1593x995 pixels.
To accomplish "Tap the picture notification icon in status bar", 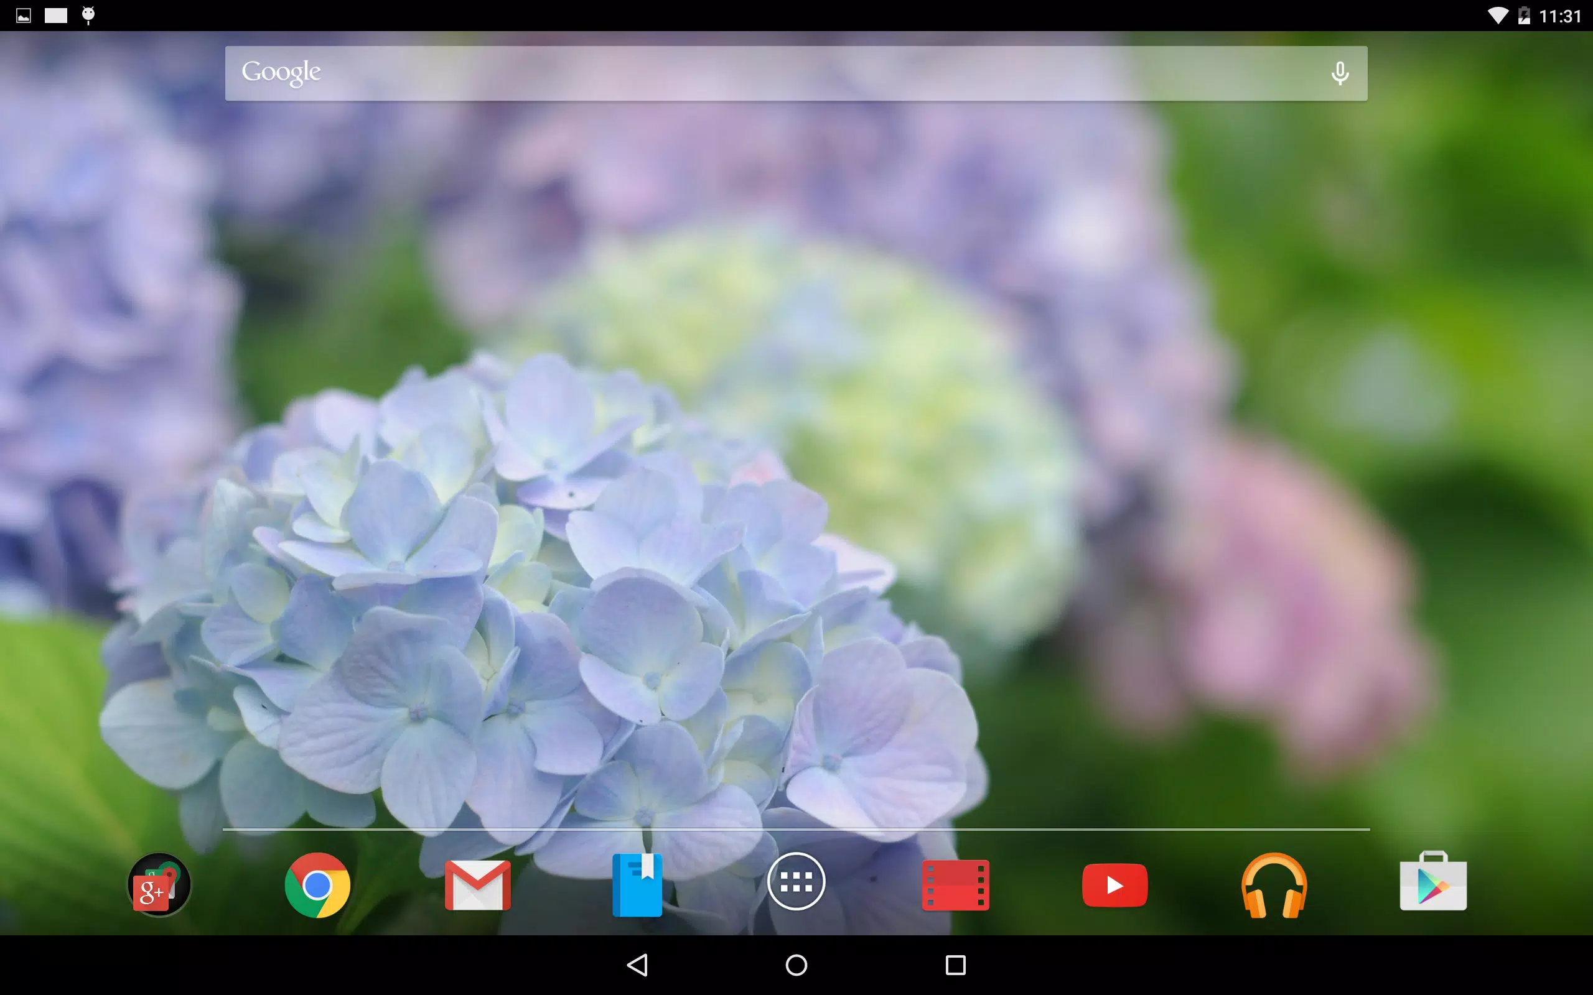I will coord(24,16).
